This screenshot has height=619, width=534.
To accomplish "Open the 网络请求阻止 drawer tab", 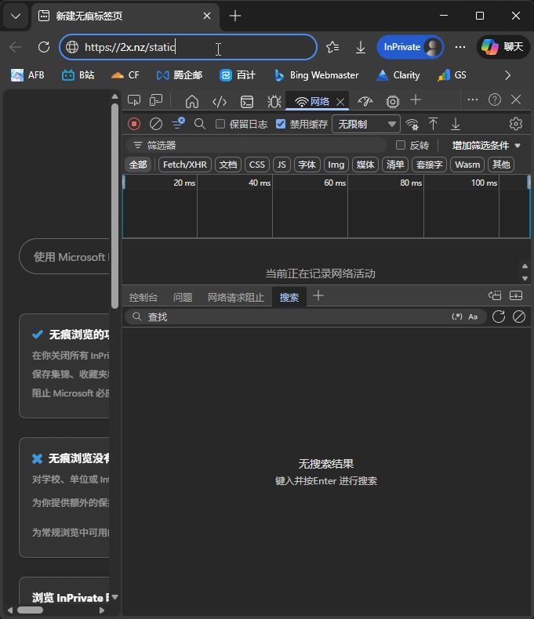I will coord(236,297).
